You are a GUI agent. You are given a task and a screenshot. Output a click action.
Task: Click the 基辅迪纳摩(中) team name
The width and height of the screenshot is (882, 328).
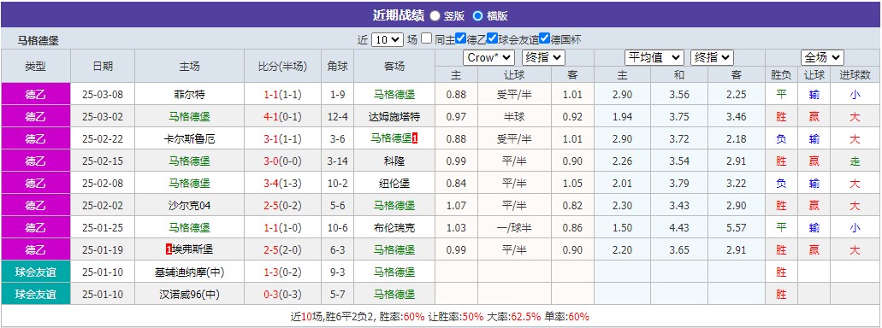tap(190, 272)
